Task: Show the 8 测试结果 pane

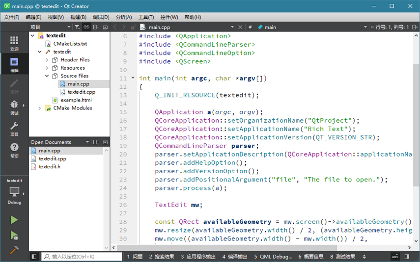Action: 342,257
